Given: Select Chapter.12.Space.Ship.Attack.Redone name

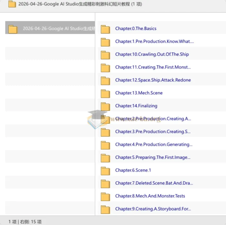Looking at the screenshot, I should [153, 80].
